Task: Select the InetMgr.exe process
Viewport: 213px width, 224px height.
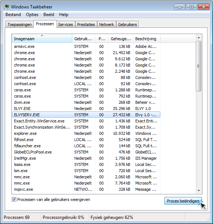Action: coord(86,158)
